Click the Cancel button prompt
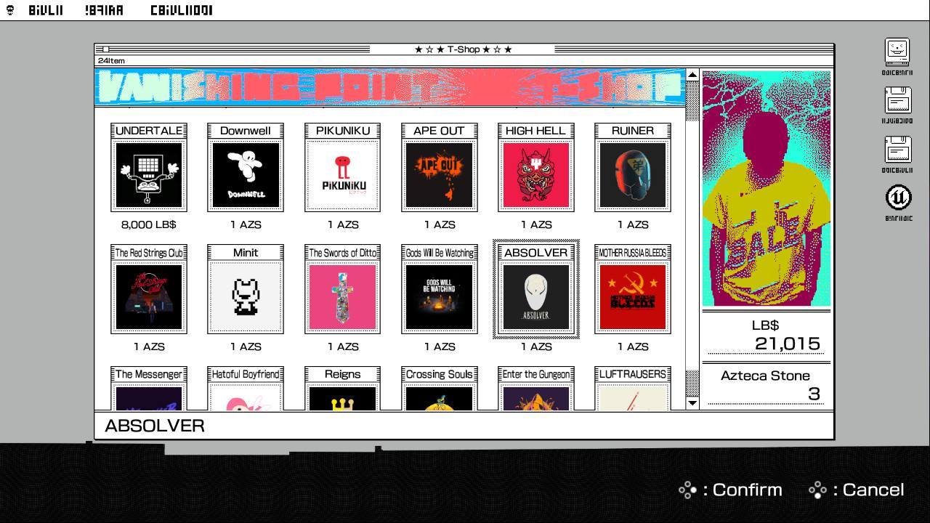Viewport: 930px width, 523px height. [x=857, y=490]
